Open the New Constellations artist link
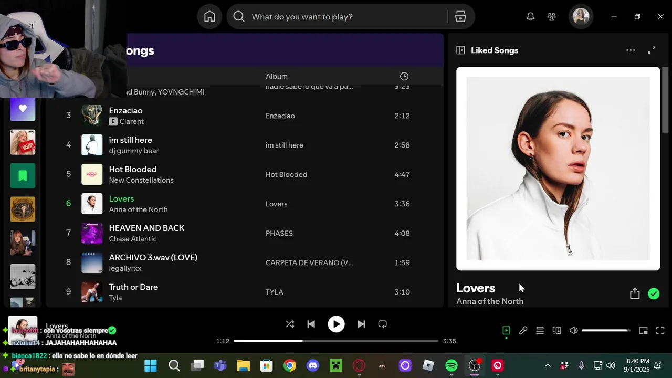This screenshot has width=672, height=378. 141,180
